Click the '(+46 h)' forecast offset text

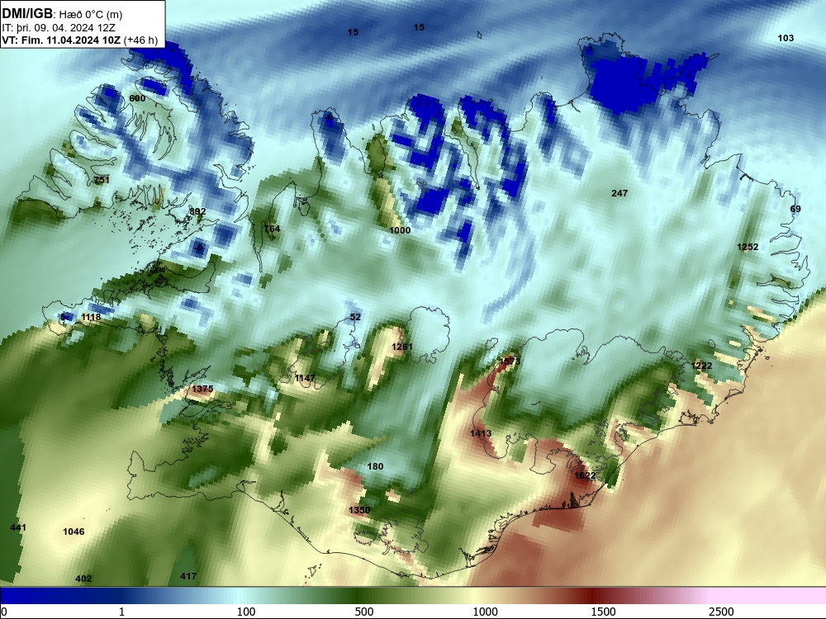pyautogui.click(x=140, y=40)
